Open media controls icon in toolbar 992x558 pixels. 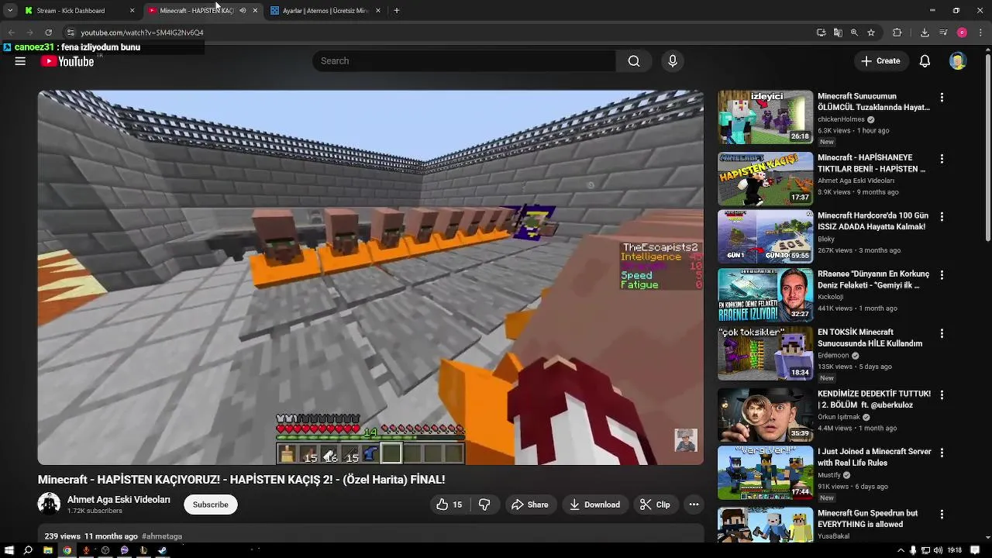[x=943, y=33]
